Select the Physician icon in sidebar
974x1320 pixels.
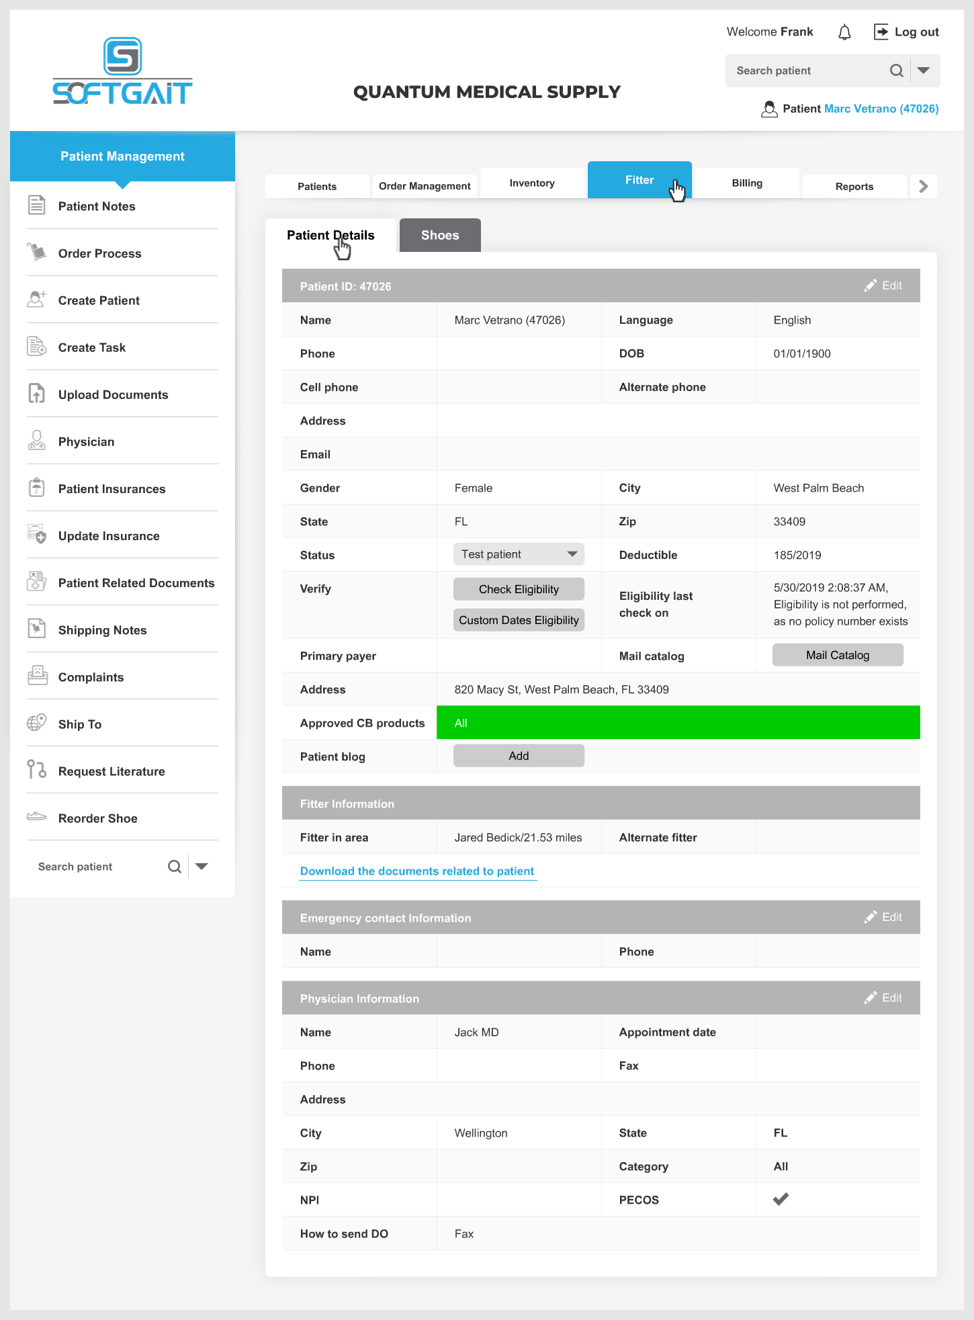click(37, 441)
